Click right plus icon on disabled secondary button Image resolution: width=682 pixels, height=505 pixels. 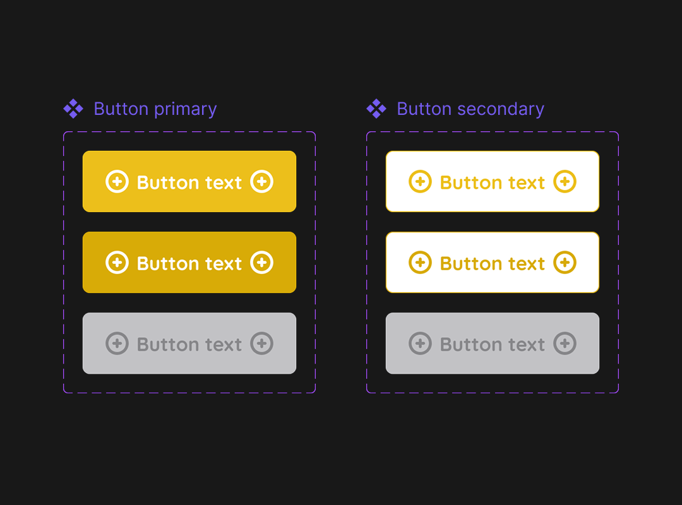coord(565,343)
